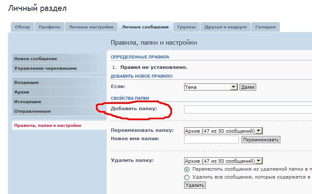Open the Отправленные folder

coord(32,111)
